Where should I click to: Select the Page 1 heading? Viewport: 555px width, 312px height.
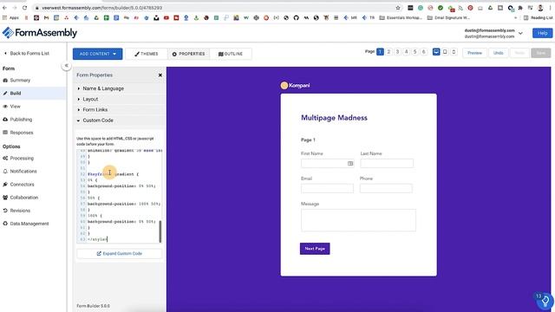pyautogui.click(x=308, y=140)
